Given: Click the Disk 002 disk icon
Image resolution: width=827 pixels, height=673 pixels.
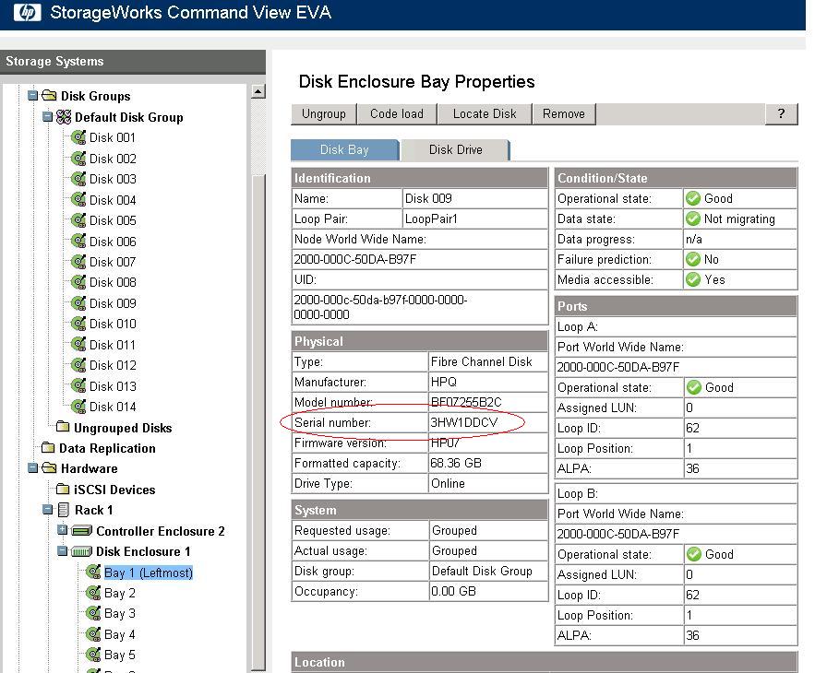Looking at the screenshot, I should (x=78, y=159).
